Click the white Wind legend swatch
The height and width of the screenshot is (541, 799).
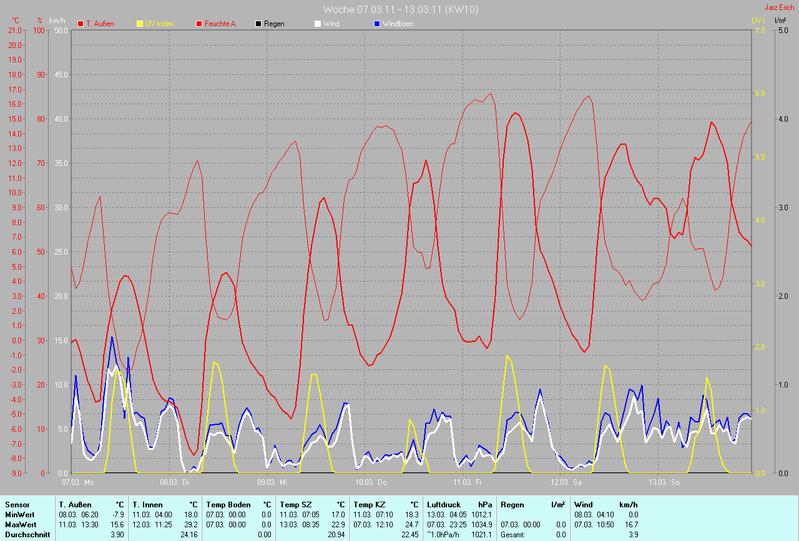317,24
